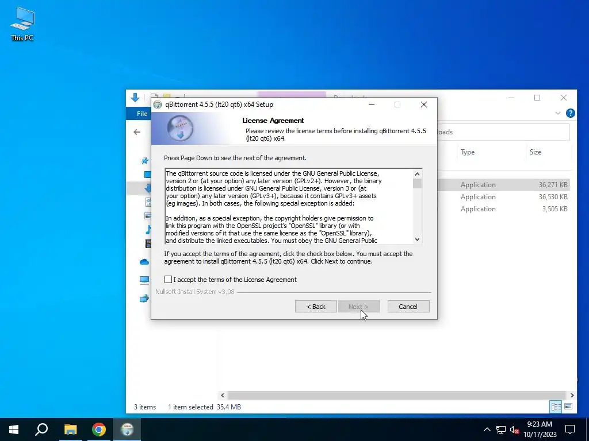
Task: Open the Windows Start menu
Action: [14, 430]
